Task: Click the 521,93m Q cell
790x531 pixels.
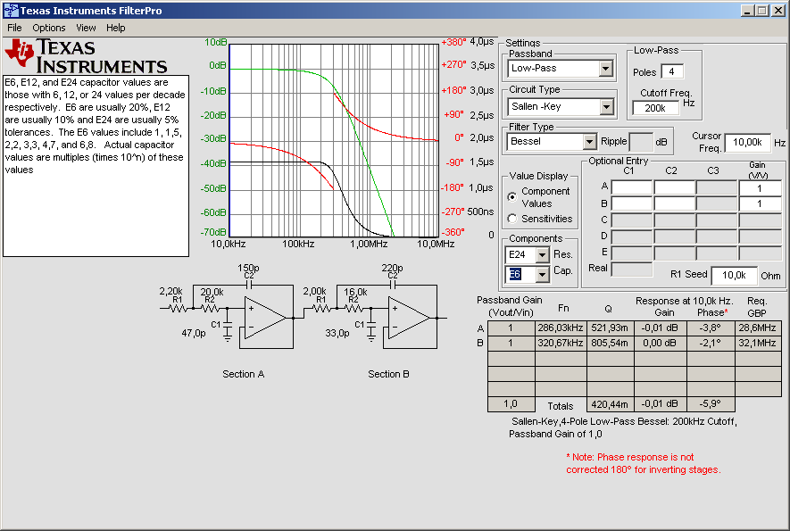Action: [x=610, y=328]
